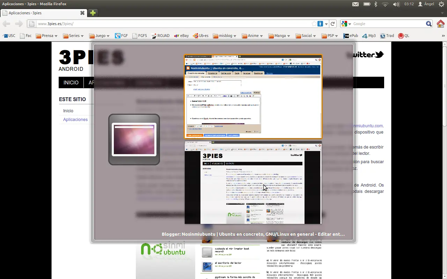
Task: Open the Fac bookmark
Action: click(26, 36)
